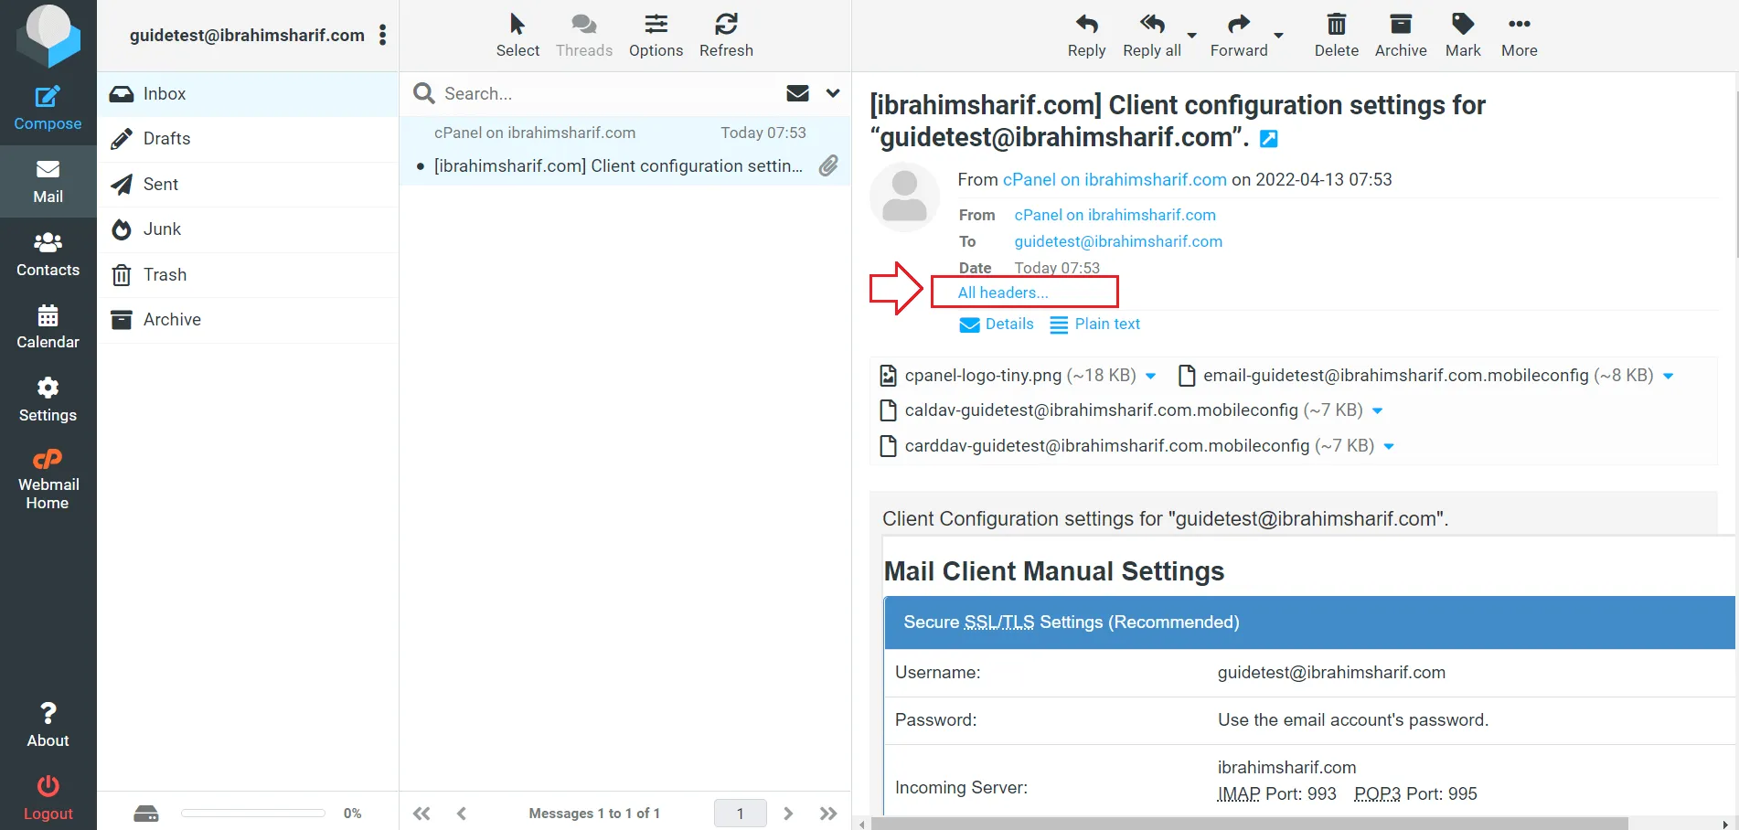Show All headers link
This screenshot has height=830, width=1739.
tap(1003, 293)
